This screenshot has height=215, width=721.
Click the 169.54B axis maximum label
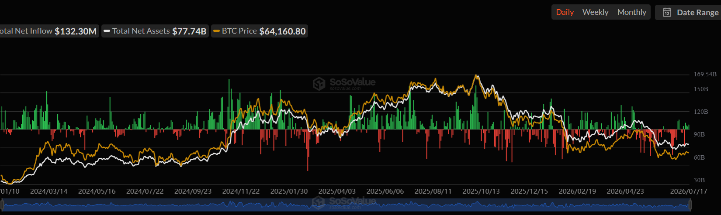click(705, 74)
